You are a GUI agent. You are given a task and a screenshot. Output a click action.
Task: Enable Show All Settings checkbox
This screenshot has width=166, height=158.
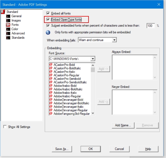point(5,127)
